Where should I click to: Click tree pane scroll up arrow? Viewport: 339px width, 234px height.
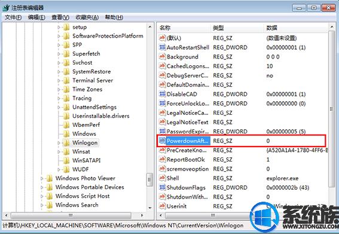[150, 27]
